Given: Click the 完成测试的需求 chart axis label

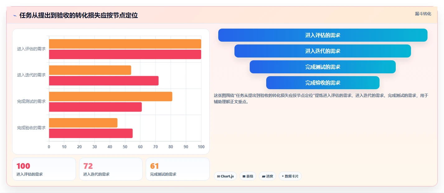Looking at the screenshot, I should point(31,102).
